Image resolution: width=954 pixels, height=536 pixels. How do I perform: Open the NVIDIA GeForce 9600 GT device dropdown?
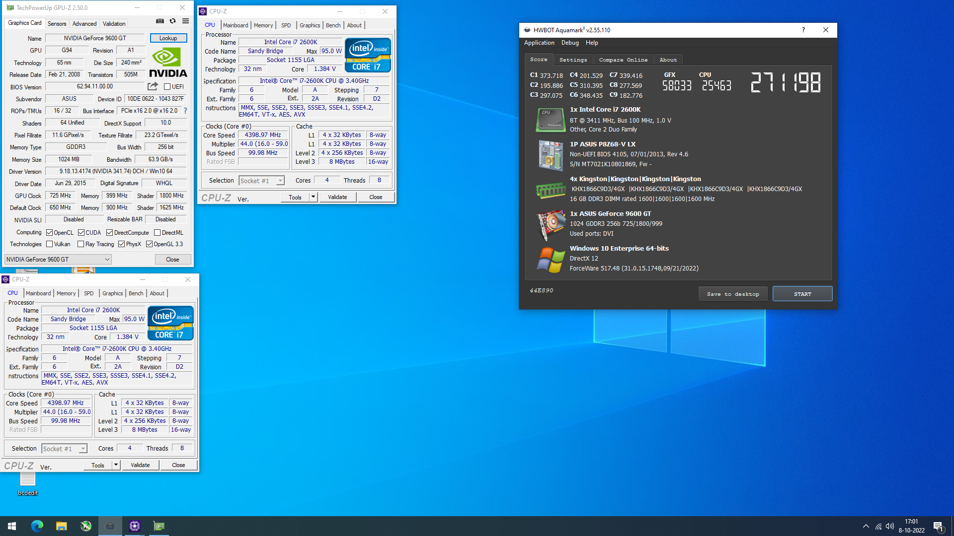coord(58,259)
